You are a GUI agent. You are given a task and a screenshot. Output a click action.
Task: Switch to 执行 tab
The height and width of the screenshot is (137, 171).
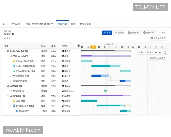click(x=73, y=24)
